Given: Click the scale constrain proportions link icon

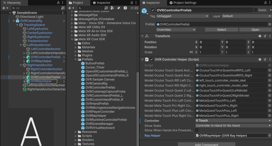Looking at the screenshot, I should (191, 52).
